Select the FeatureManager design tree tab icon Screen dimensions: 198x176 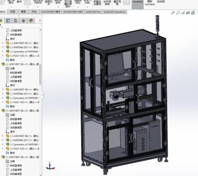pos(1,20)
